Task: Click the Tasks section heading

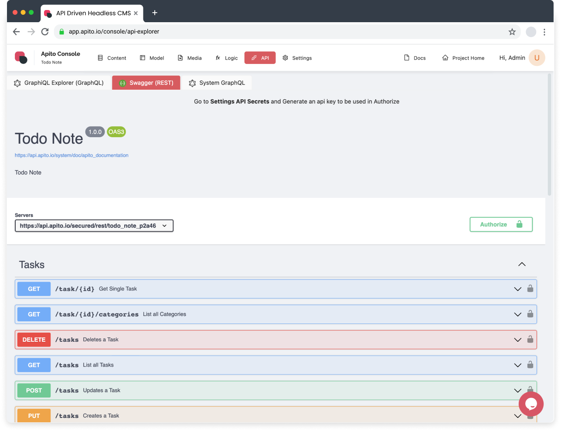Action: 32,265
